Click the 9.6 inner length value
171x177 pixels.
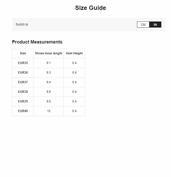click(48, 92)
